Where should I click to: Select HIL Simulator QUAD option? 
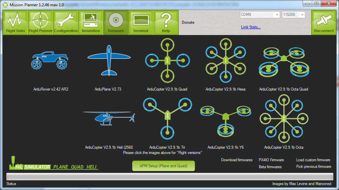tap(77, 167)
